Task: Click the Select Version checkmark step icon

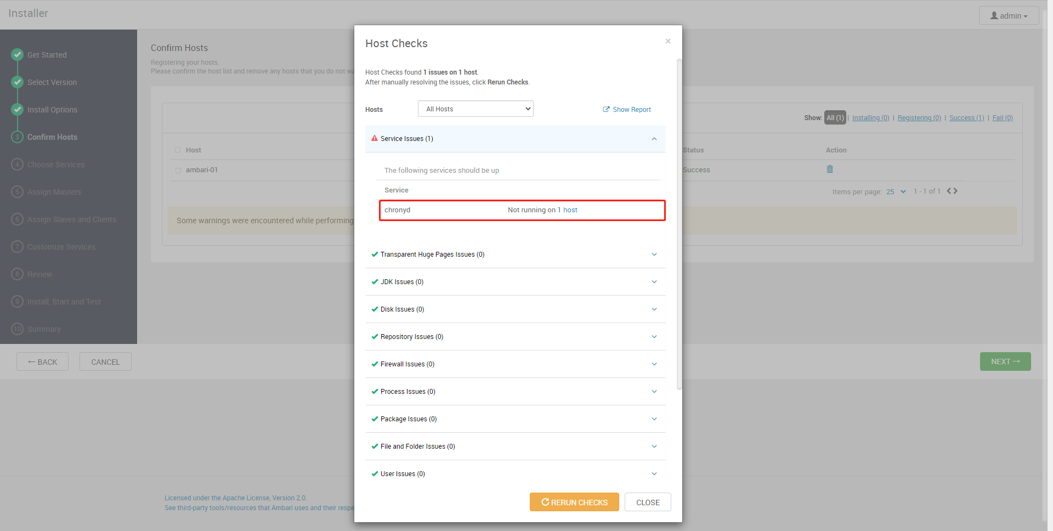Action: [18, 82]
